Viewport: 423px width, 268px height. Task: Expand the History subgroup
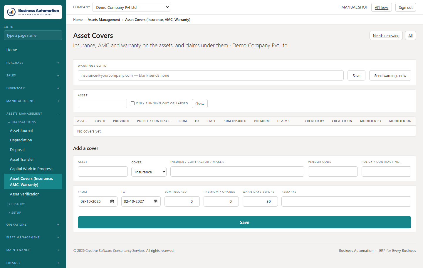point(17,204)
